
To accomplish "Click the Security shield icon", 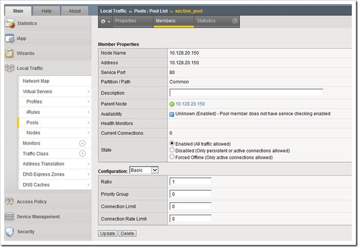I will (9, 232).
